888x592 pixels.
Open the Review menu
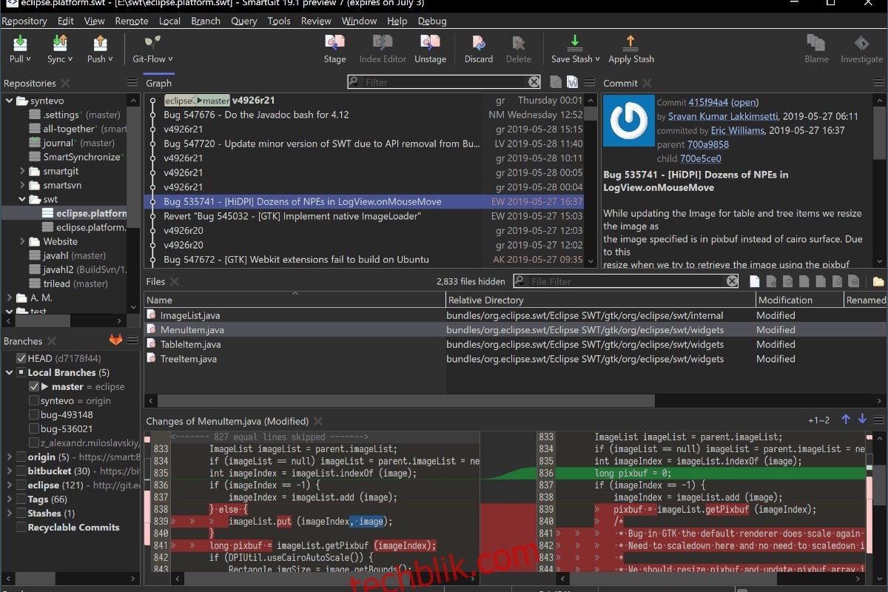click(x=316, y=21)
